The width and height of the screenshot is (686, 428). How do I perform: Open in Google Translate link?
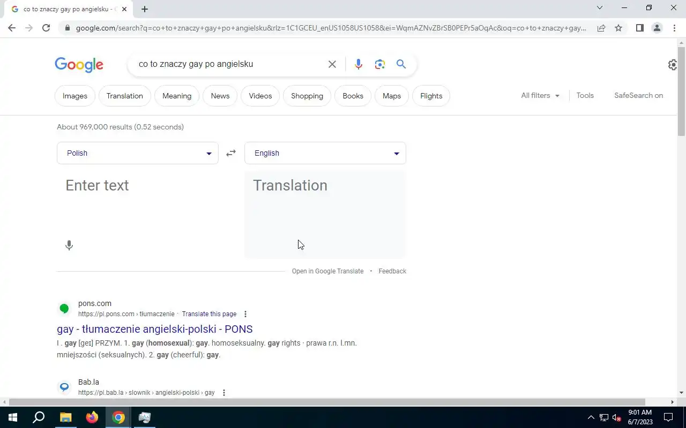[327, 271]
